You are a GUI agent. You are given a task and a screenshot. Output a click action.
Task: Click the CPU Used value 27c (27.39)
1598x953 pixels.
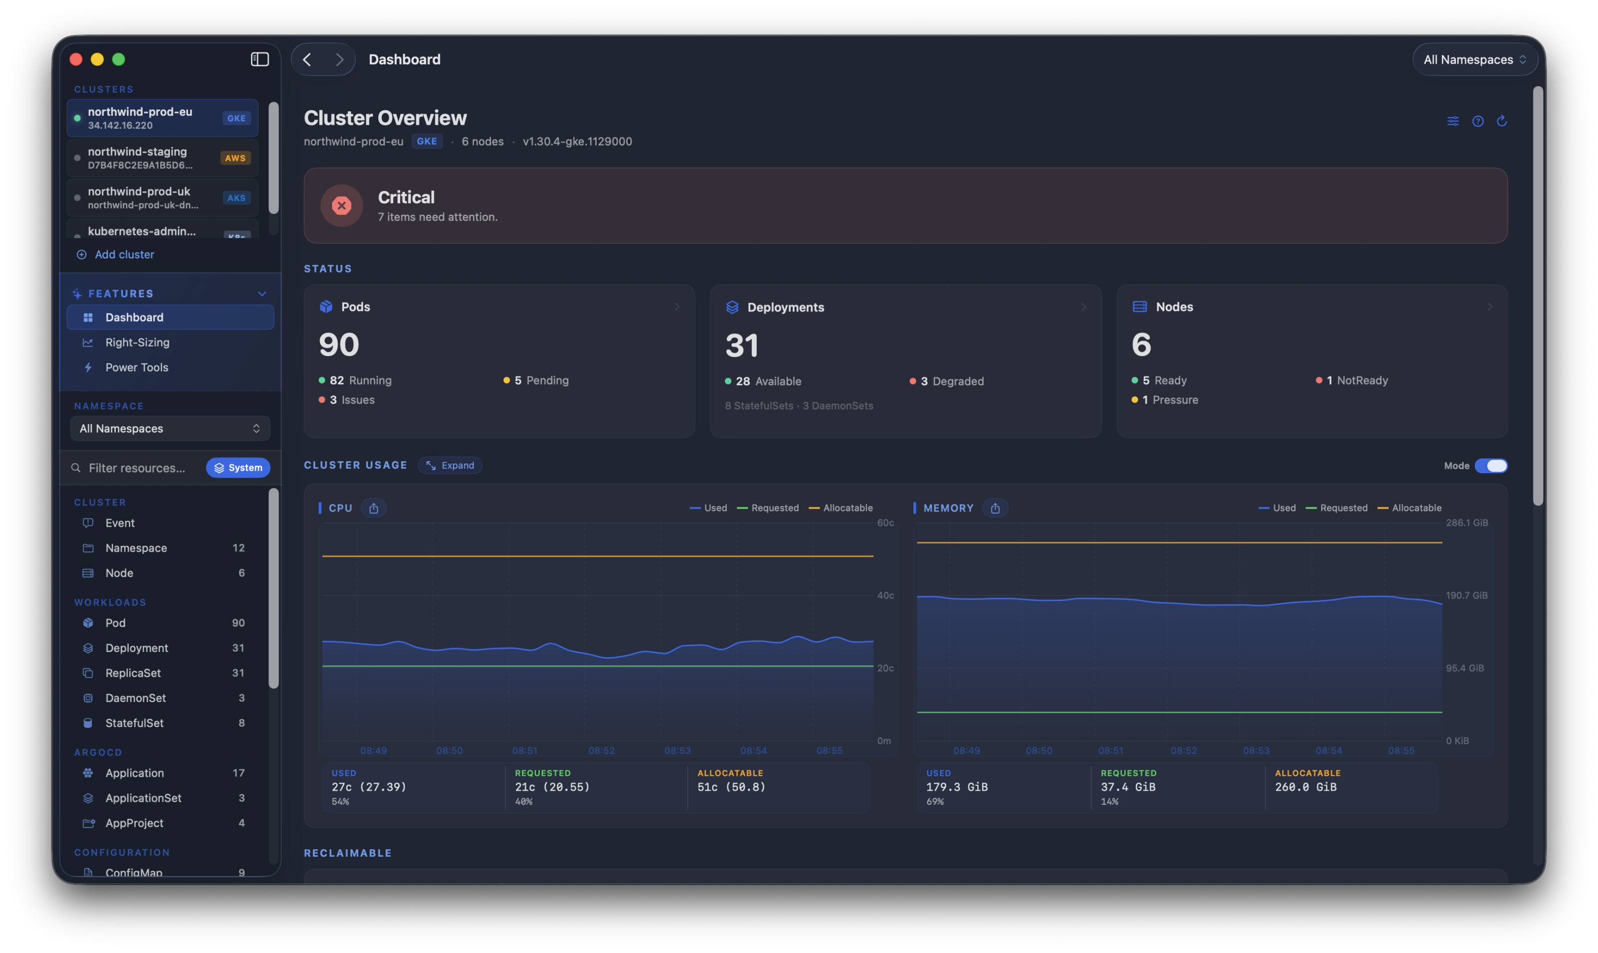tap(369, 787)
